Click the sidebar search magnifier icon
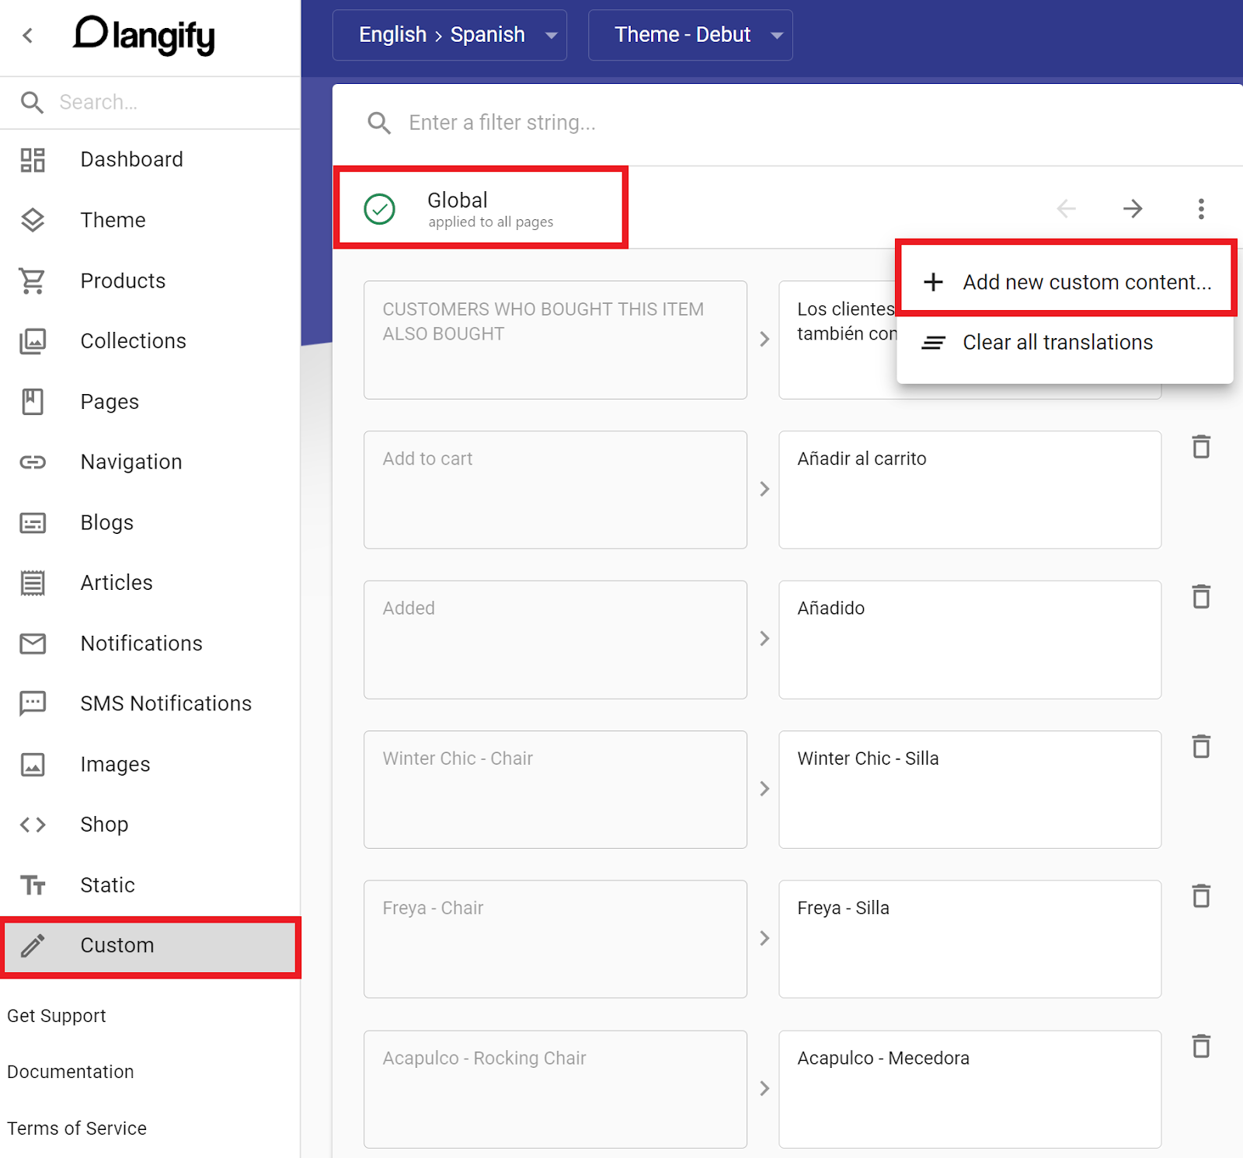This screenshot has height=1158, width=1243. coord(32,102)
